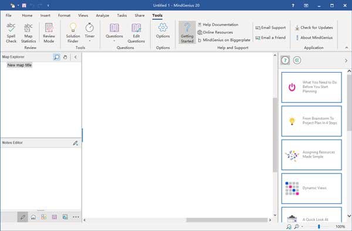The width and height of the screenshot is (352, 231).
Task: Select the New map title node
Action: pos(19,65)
